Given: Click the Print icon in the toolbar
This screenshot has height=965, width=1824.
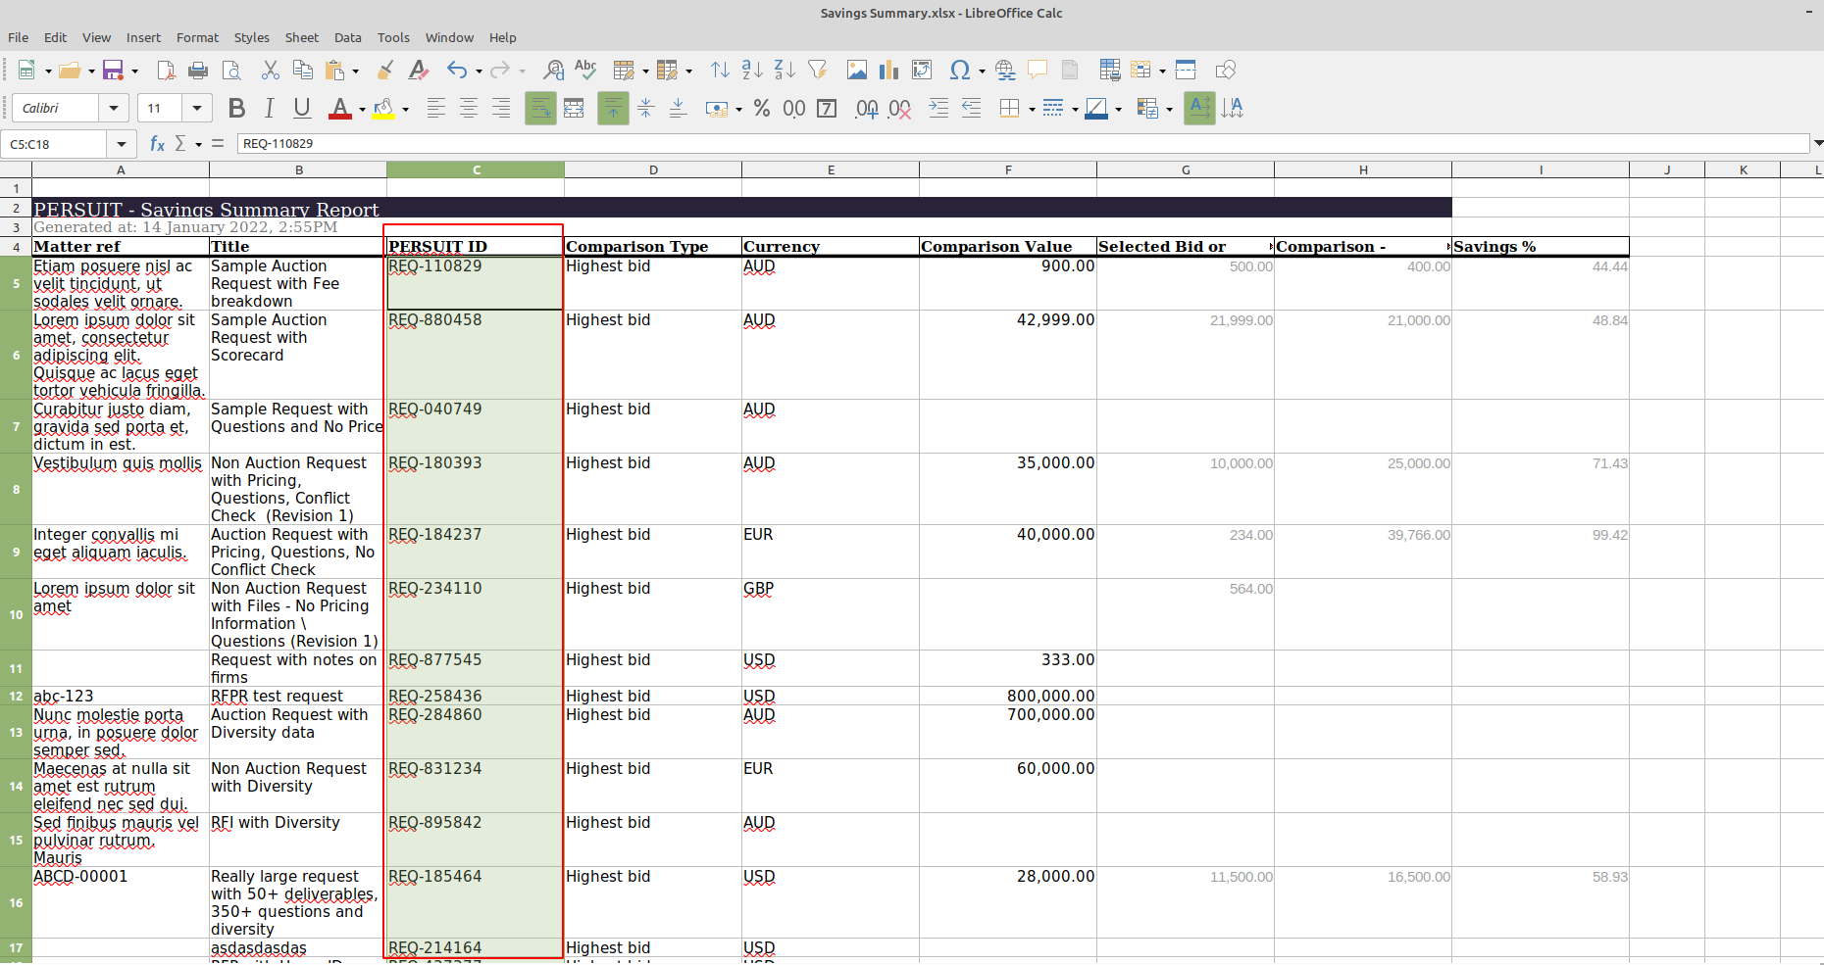Looking at the screenshot, I should (198, 71).
